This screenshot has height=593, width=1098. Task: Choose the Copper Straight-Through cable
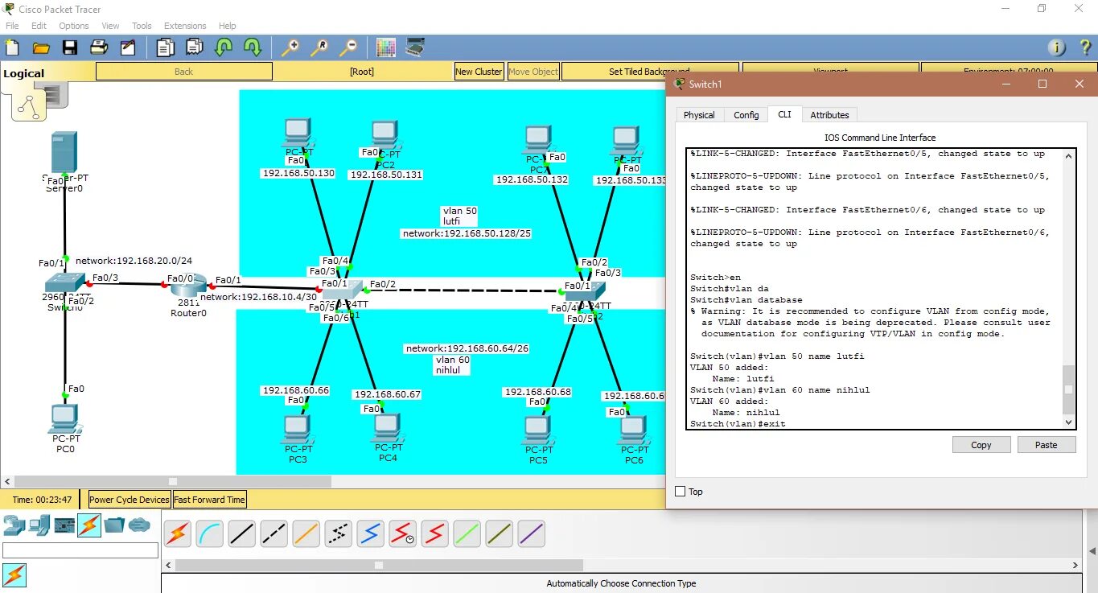click(242, 534)
